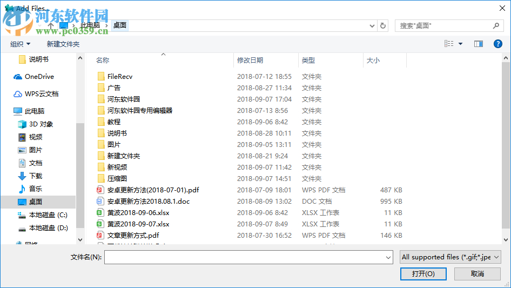
Task: Click folder icon of 压缩图
Action: [101, 178]
